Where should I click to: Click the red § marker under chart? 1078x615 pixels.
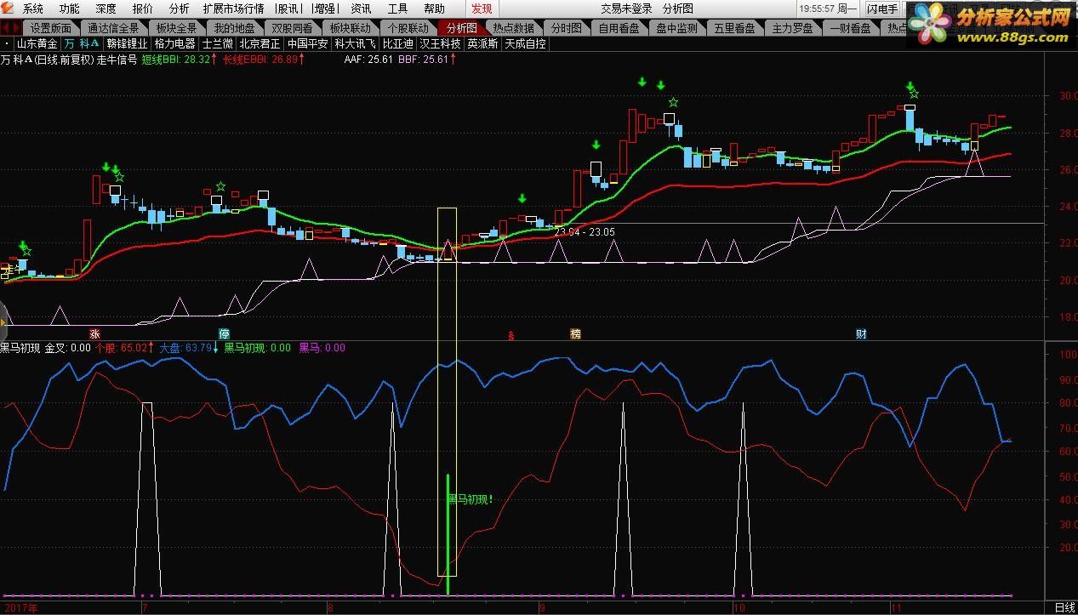pos(511,335)
